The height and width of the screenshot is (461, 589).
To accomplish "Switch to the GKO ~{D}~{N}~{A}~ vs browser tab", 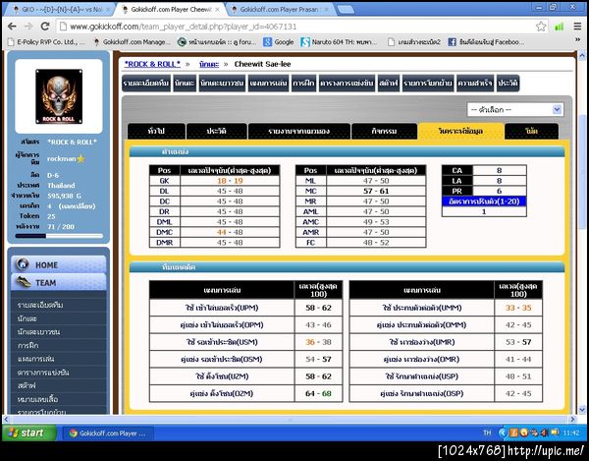I will pos(60,10).
